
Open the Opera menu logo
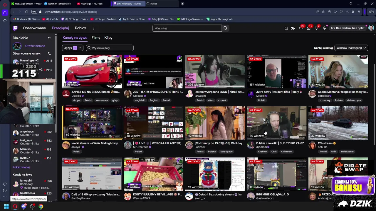tap(5, 4)
